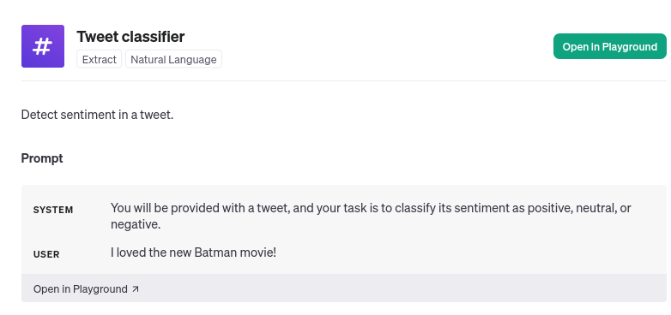671x315 pixels.
Task: Click the green Open in Playground button
Action: click(x=610, y=46)
